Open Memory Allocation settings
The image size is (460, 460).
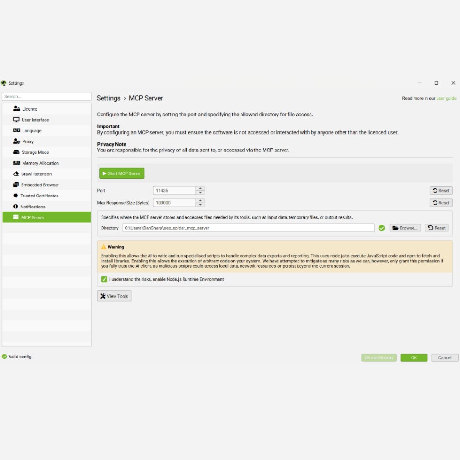pos(46,163)
